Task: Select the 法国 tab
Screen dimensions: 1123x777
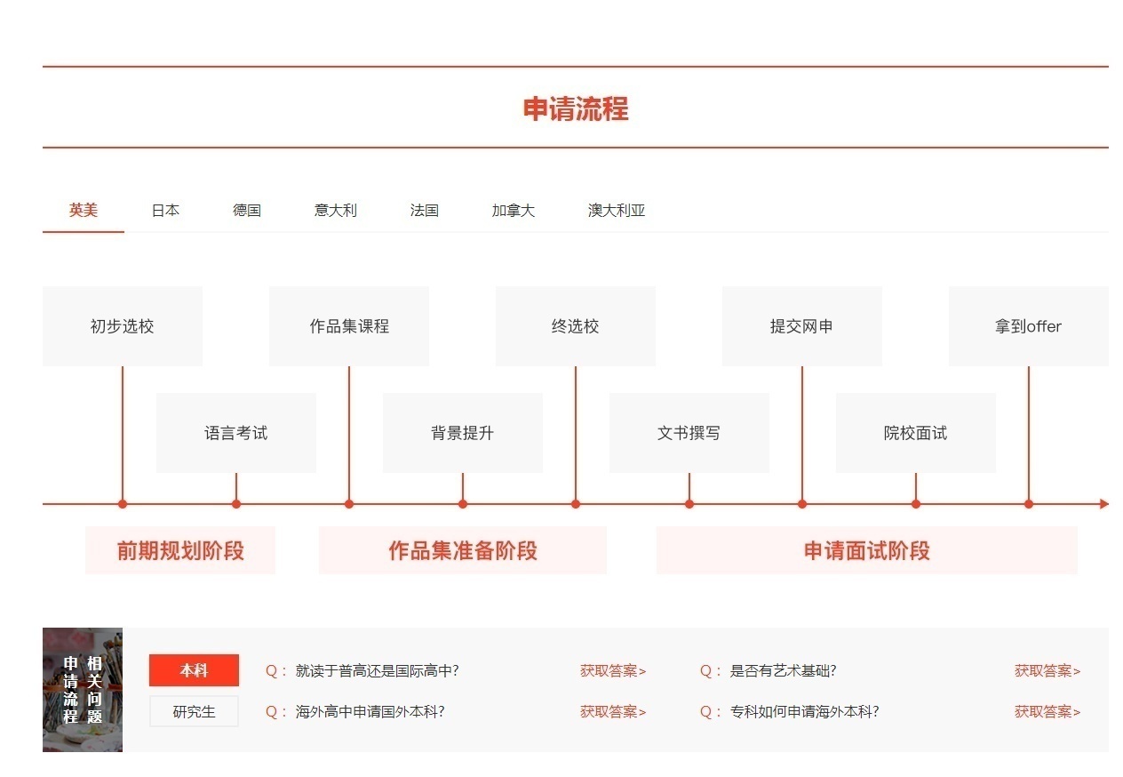Action: coord(425,211)
